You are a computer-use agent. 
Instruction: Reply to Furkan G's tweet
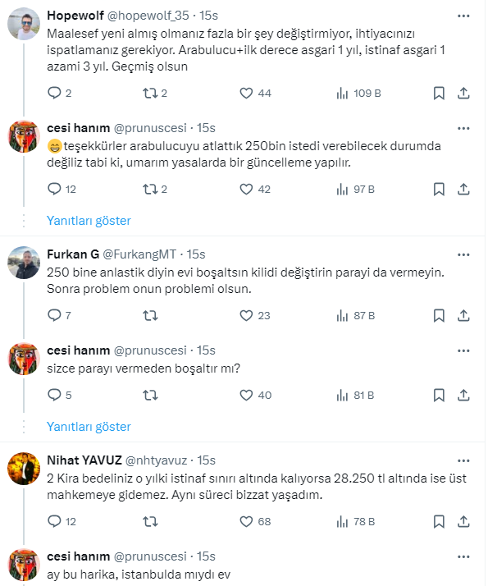(55, 315)
